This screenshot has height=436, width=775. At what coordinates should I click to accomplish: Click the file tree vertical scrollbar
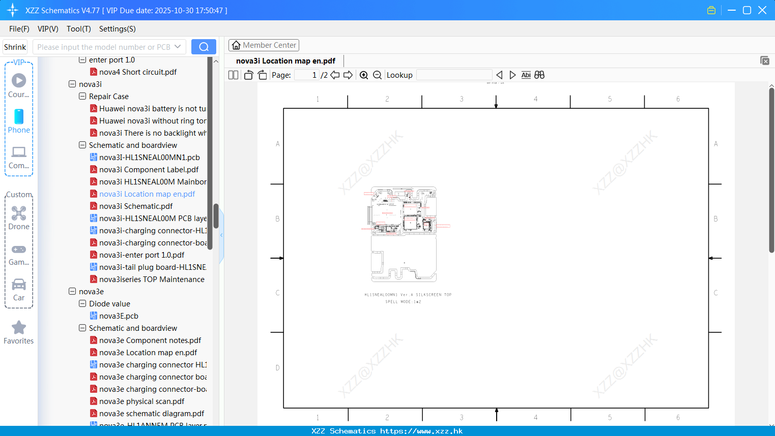pyautogui.click(x=216, y=216)
